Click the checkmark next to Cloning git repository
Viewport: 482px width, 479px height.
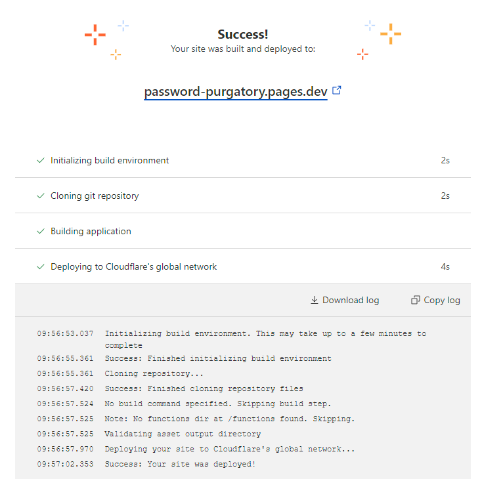[41, 196]
